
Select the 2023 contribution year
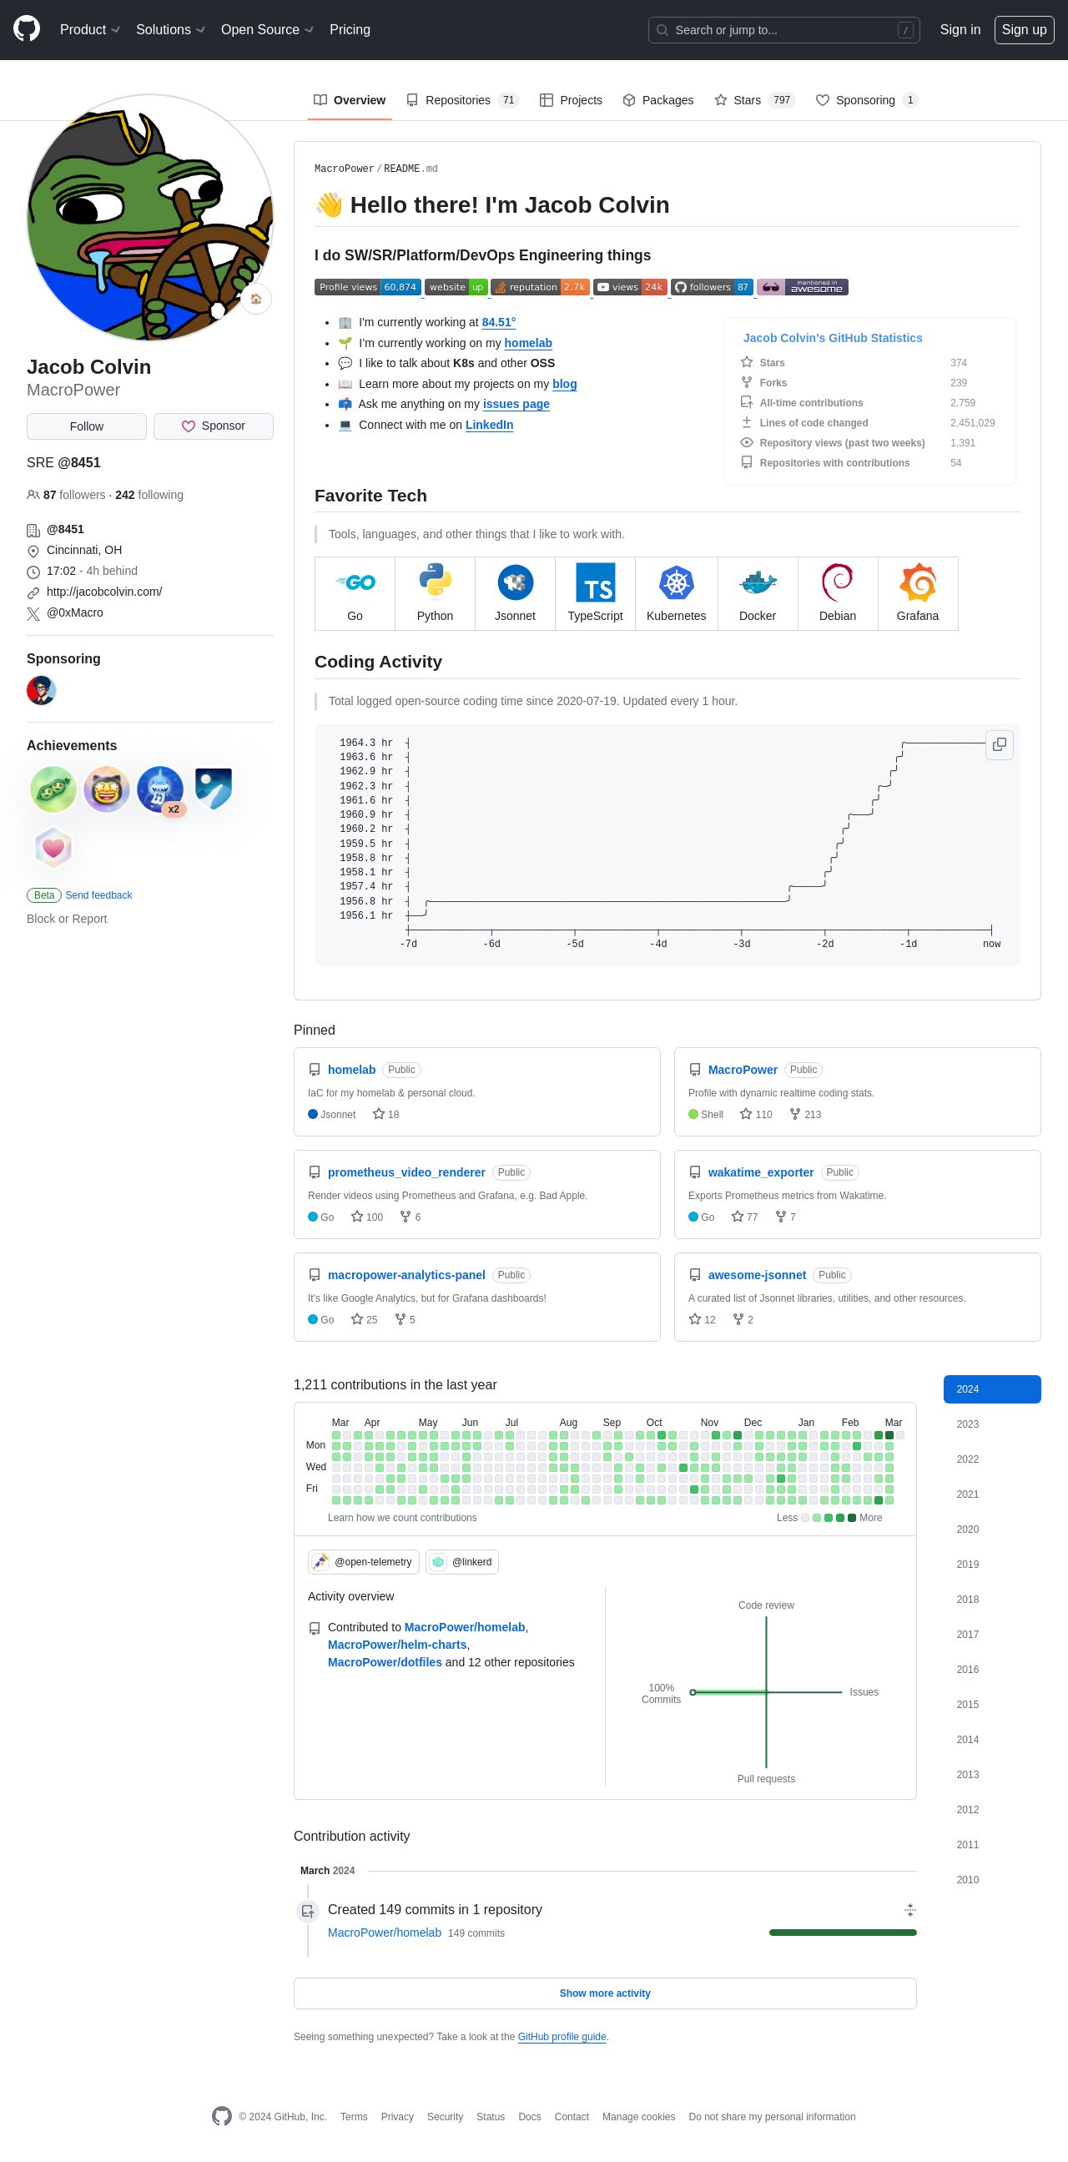pos(993,1424)
